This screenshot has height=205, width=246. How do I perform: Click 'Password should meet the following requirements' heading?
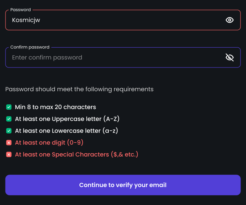point(79,89)
